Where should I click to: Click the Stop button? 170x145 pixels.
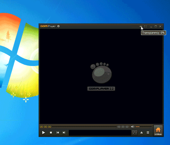coord(51,133)
